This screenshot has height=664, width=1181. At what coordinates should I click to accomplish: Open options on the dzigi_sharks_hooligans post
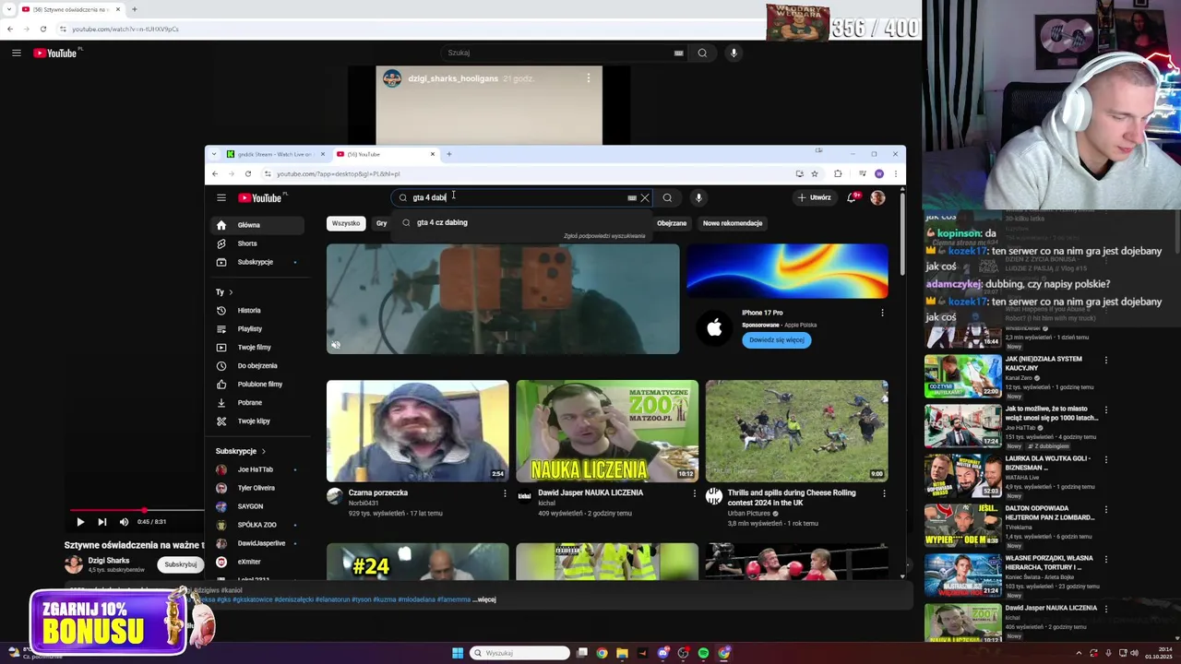pyautogui.click(x=589, y=78)
